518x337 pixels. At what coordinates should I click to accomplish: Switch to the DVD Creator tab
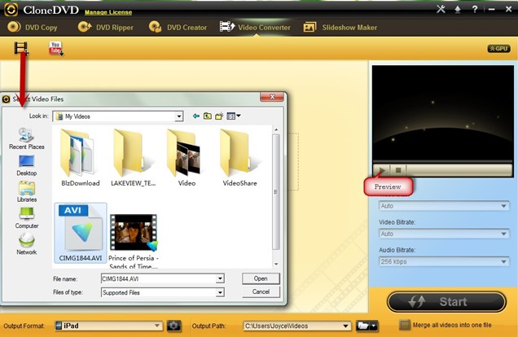click(178, 28)
